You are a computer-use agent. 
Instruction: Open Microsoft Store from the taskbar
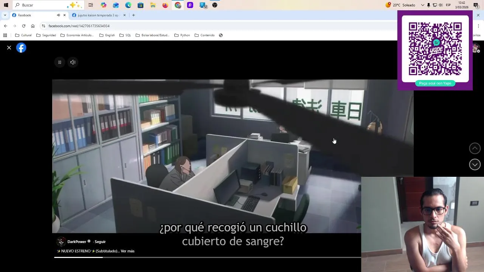pyautogui.click(x=140, y=5)
